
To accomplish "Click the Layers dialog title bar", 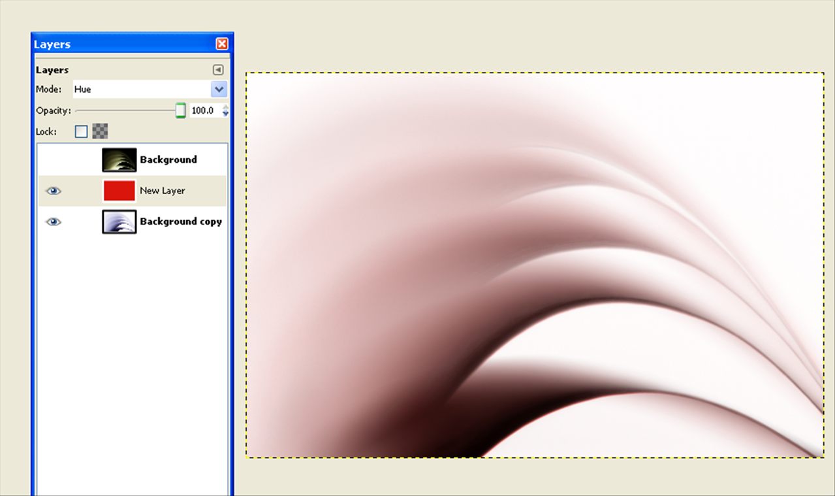I will coord(133,44).
